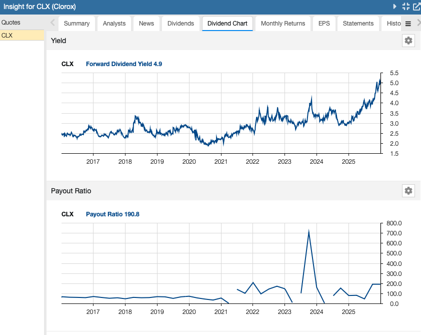Open the Monthly Returns section
The height and width of the screenshot is (335, 421).
click(283, 23)
